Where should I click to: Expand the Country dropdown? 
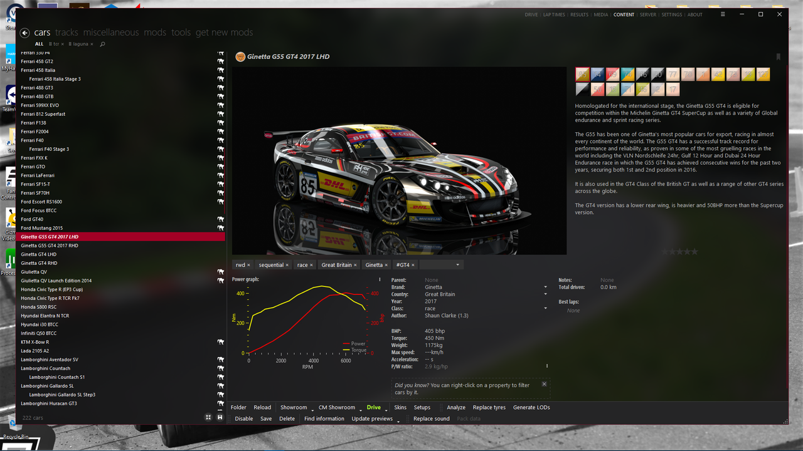(x=545, y=294)
